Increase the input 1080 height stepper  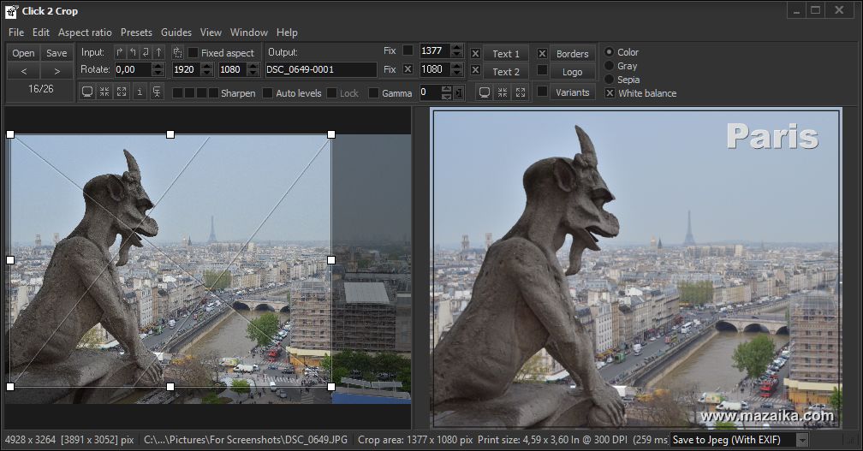coord(253,66)
